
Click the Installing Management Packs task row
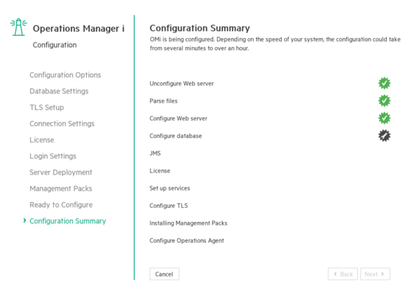[x=189, y=223]
